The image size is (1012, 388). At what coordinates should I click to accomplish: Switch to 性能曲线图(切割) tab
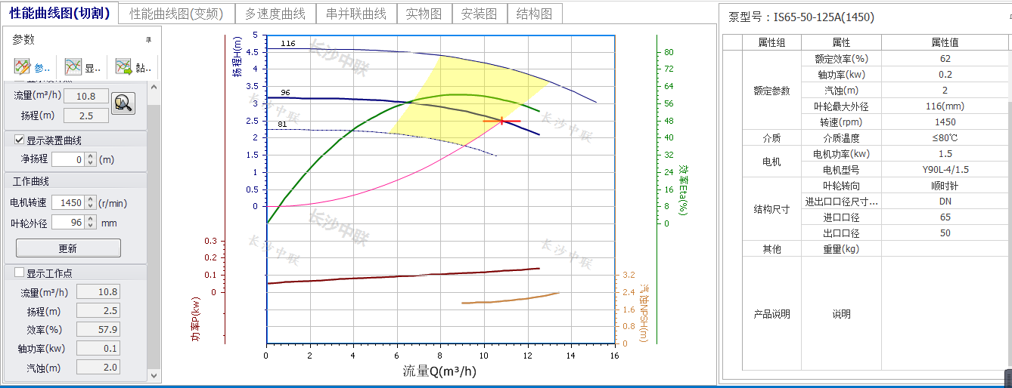coord(60,13)
